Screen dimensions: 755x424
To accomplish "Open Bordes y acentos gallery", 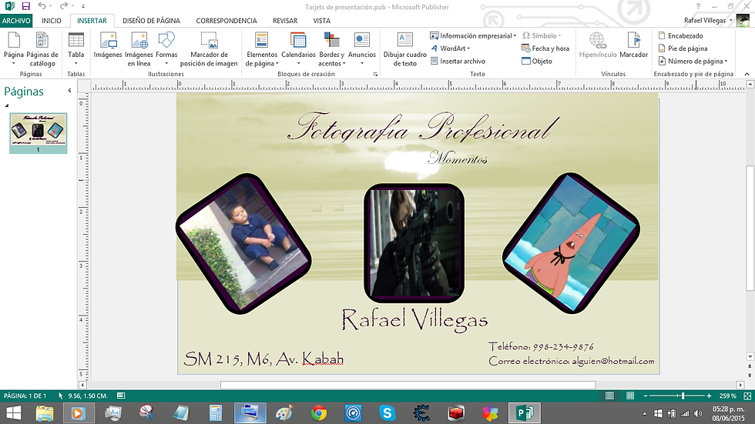I will 332,48.
